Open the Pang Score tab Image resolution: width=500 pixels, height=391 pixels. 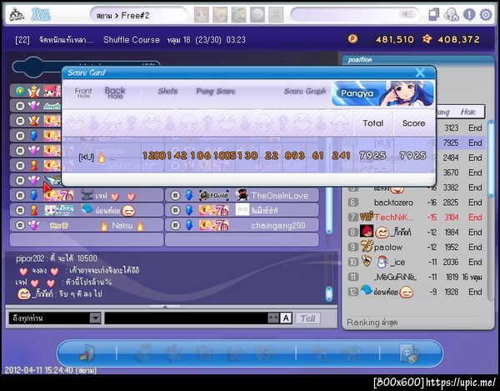216,92
